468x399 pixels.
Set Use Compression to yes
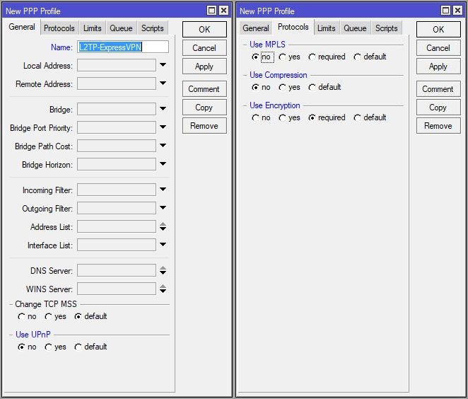tap(289, 87)
